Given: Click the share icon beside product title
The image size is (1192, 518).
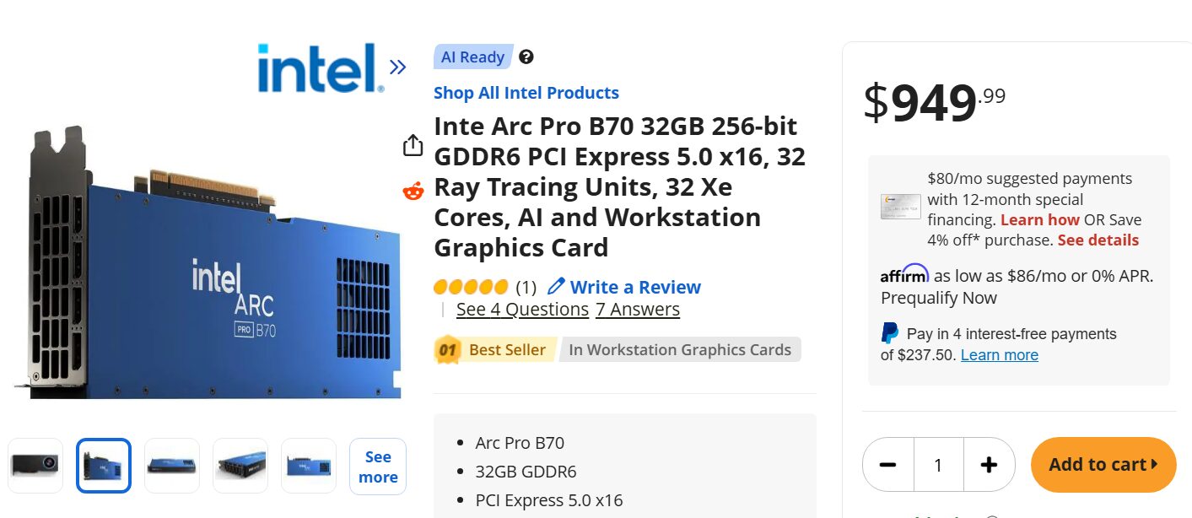Looking at the screenshot, I should 413,145.
